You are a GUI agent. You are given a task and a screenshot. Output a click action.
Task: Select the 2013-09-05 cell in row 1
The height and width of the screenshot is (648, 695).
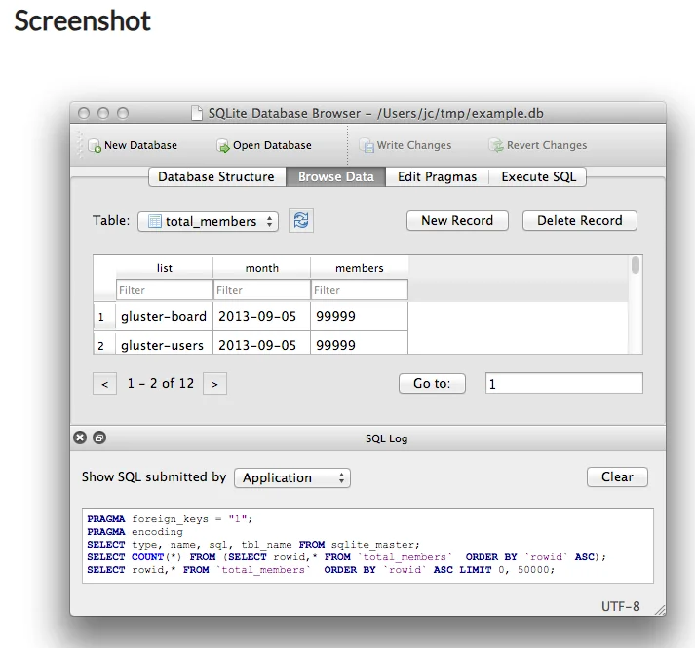[262, 316]
